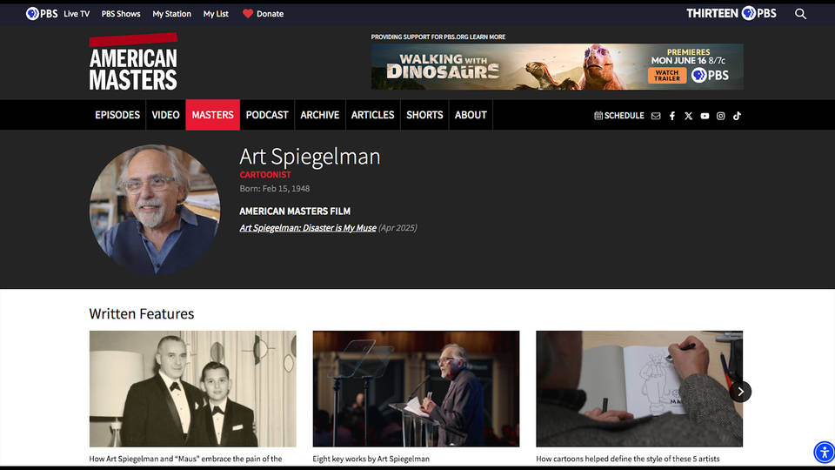This screenshot has width=835, height=470.
Task: Click the PBS logo in top bar
Action: 42,13
